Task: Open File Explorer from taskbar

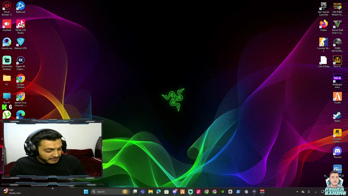Action: point(150,192)
